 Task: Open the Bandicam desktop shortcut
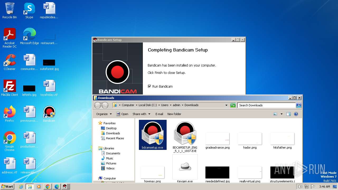49,114
